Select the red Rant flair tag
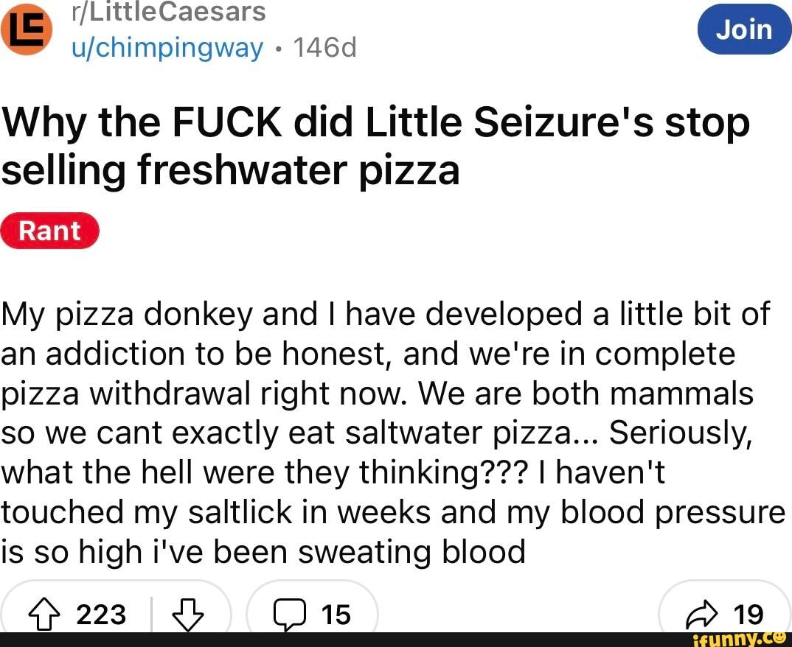Screen dimensions: 792x647 (49, 231)
